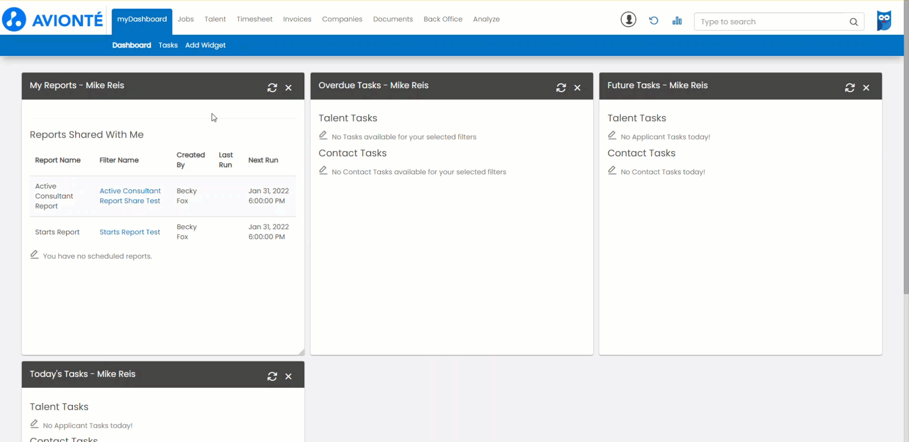The image size is (909, 442).
Task: Click the Overdue Tasks - Mike Reis title
Action: pos(374,85)
